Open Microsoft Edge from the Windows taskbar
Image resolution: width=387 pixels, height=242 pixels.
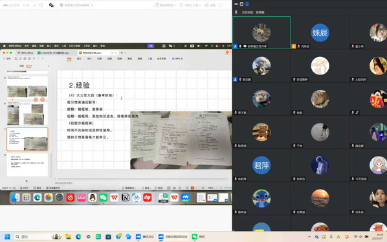point(78,237)
